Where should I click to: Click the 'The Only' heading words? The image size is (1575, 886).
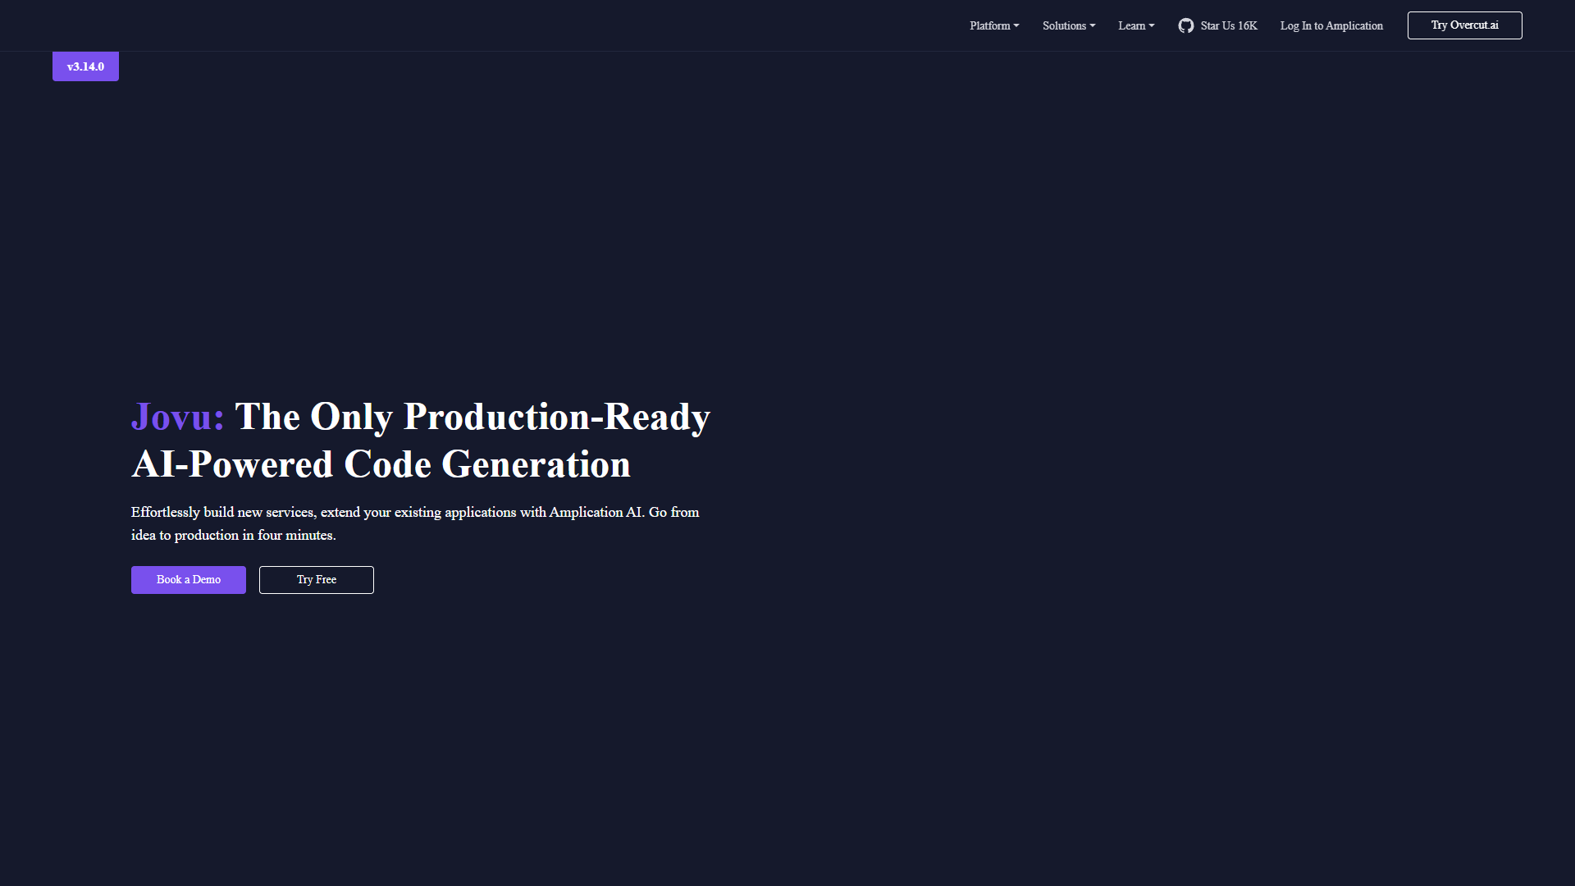(314, 417)
